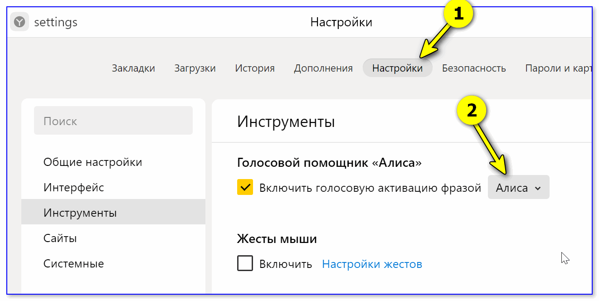Enable the mouse gestures checkbox
This screenshot has width=599, height=301.
[245, 263]
